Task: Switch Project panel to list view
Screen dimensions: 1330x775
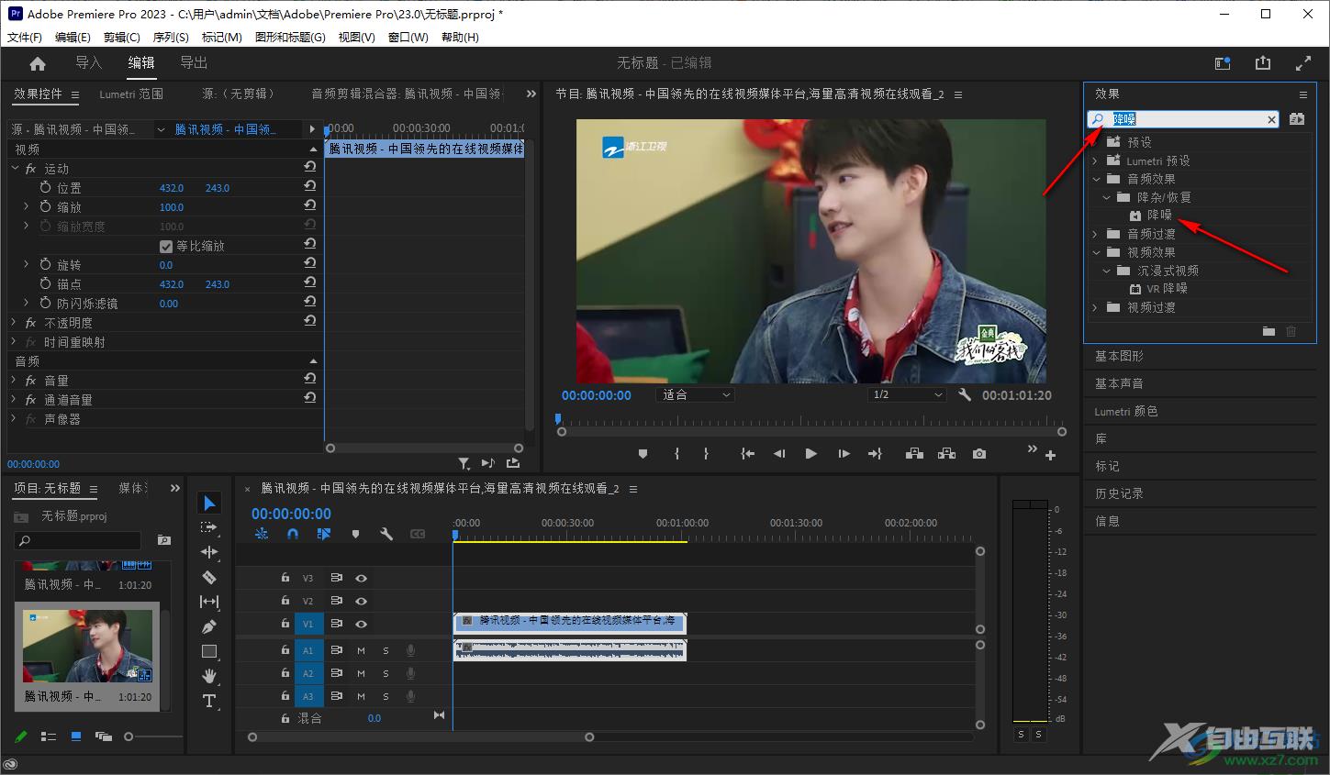Action: coord(49,736)
